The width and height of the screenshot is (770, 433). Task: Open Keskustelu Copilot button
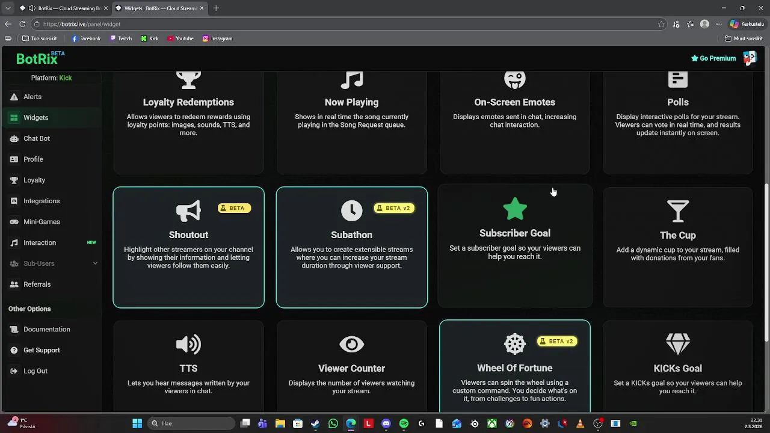pyautogui.click(x=747, y=24)
